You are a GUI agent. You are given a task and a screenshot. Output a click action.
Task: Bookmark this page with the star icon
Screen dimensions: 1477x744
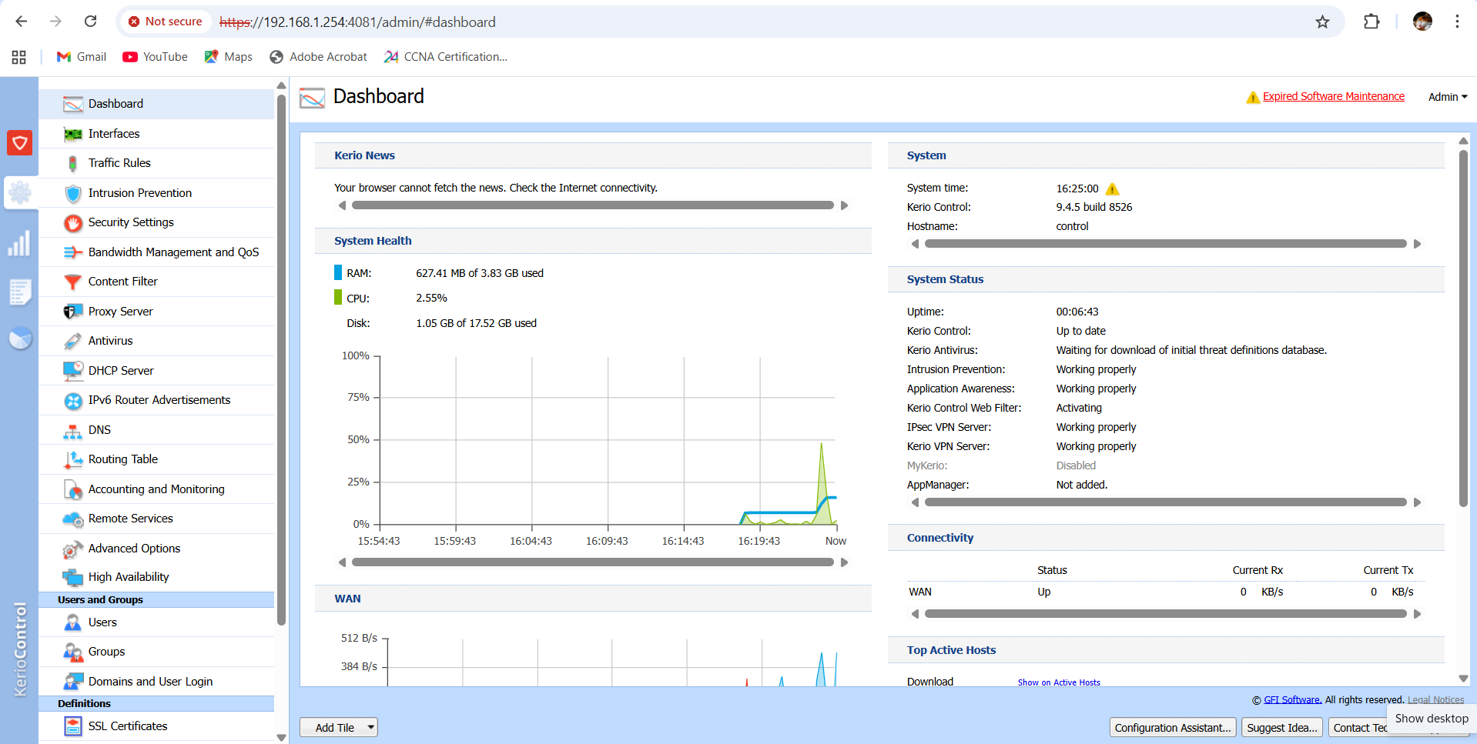point(1322,22)
